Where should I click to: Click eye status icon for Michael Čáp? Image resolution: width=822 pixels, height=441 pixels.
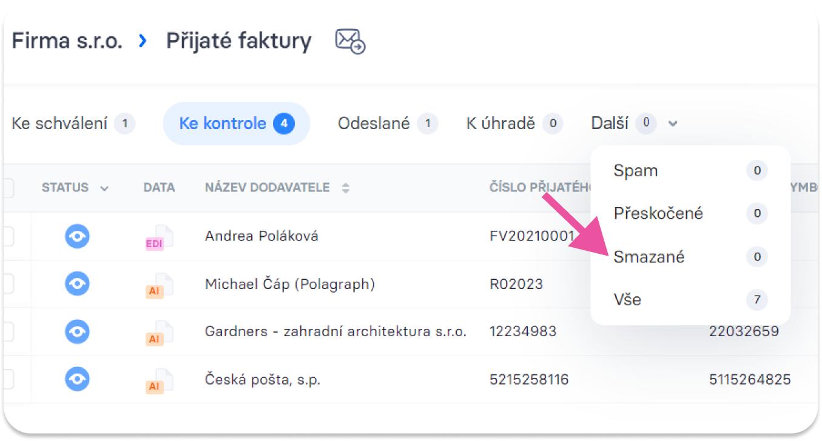(77, 283)
